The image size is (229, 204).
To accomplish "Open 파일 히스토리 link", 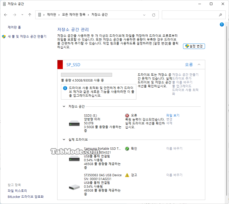I will coord(17,191).
